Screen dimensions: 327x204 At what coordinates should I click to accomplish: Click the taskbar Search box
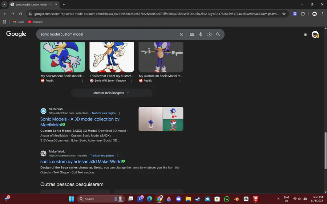pos(101,199)
